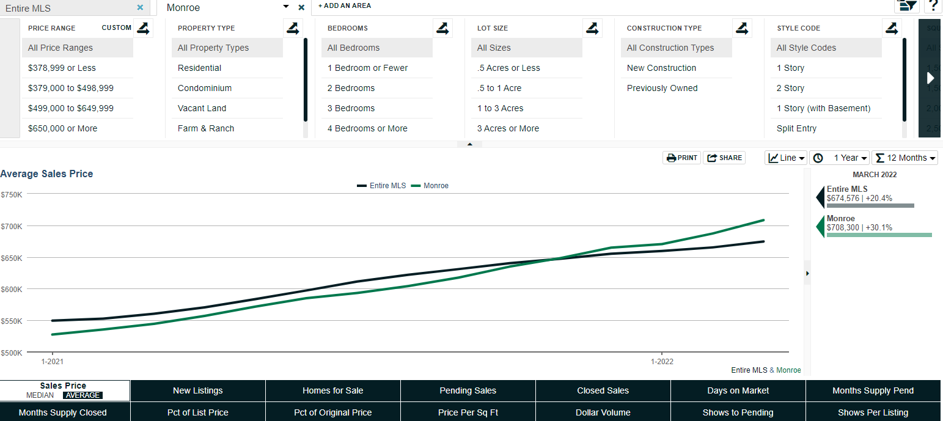Click the Price Range breakout arrow icon

click(x=143, y=28)
